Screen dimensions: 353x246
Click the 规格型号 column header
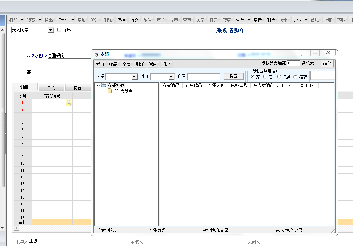click(239, 86)
